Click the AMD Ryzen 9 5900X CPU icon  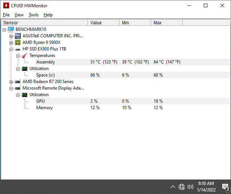pos(18,42)
